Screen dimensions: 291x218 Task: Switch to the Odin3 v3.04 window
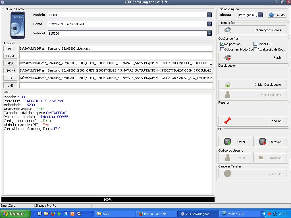239,214
